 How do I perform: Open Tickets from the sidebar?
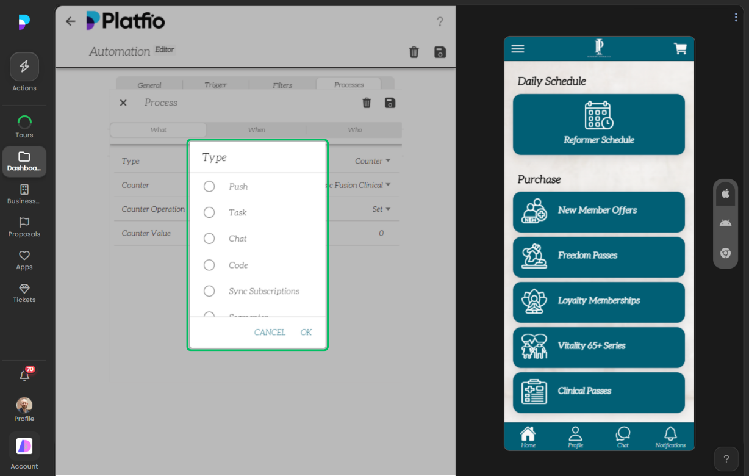[x=24, y=294]
